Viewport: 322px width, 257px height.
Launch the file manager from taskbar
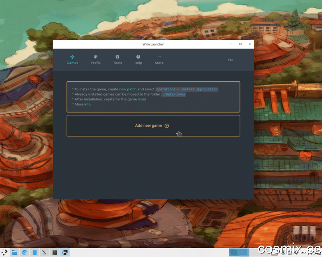14,252
